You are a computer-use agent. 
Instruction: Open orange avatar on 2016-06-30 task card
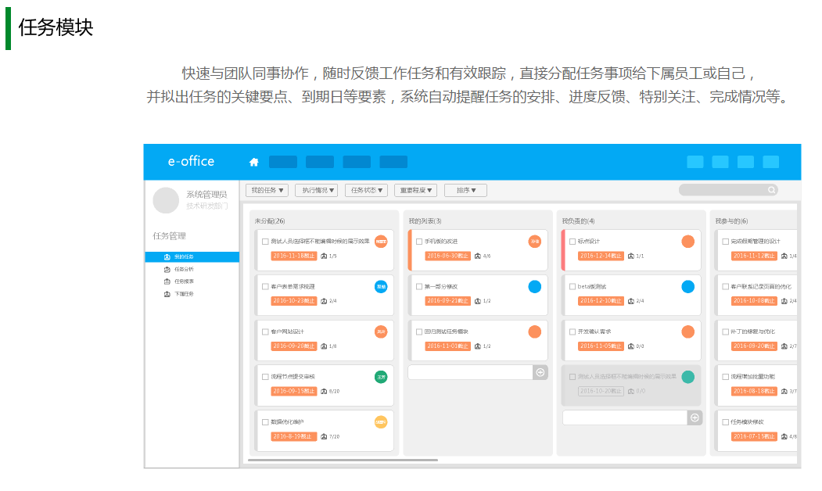535,242
